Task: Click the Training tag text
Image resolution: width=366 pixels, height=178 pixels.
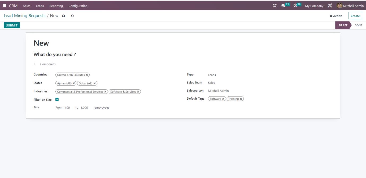Action: (x=233, y=99)
